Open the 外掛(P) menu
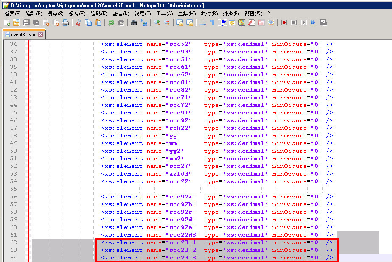Viewport: 392px width, 262px height. [x=231, y=14]
